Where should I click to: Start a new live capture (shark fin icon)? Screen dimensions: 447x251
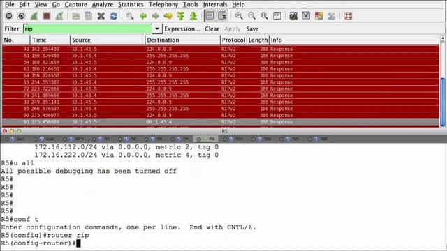coord(34,16)
